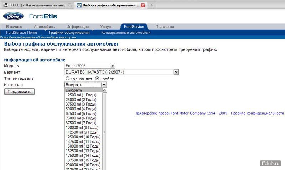
Task: Choose 'Выбрать' option in interval list
Action: [x=83, y=90]
